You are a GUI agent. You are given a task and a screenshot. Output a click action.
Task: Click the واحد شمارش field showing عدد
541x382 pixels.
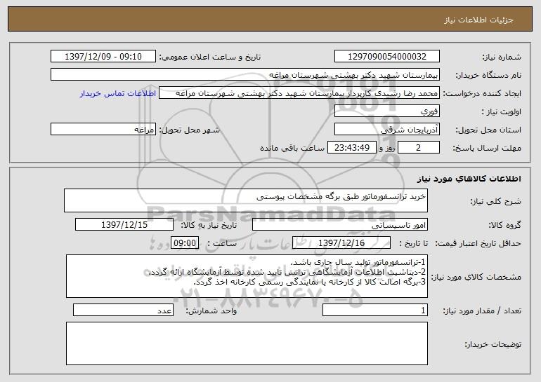pos(123,310)
